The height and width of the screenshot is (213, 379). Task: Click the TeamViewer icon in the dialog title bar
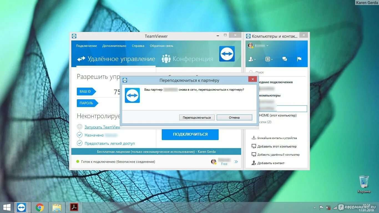coord(125,80)
